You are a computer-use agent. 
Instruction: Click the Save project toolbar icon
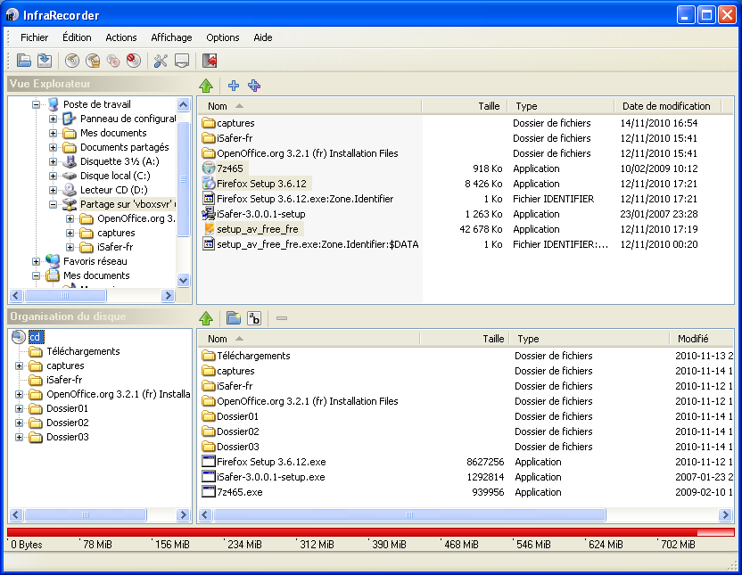point(44,61)
